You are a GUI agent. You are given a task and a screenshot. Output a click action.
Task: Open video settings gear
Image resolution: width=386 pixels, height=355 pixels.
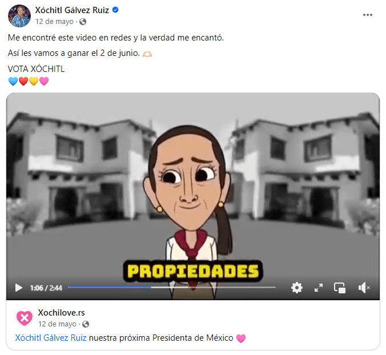[297, 288]
